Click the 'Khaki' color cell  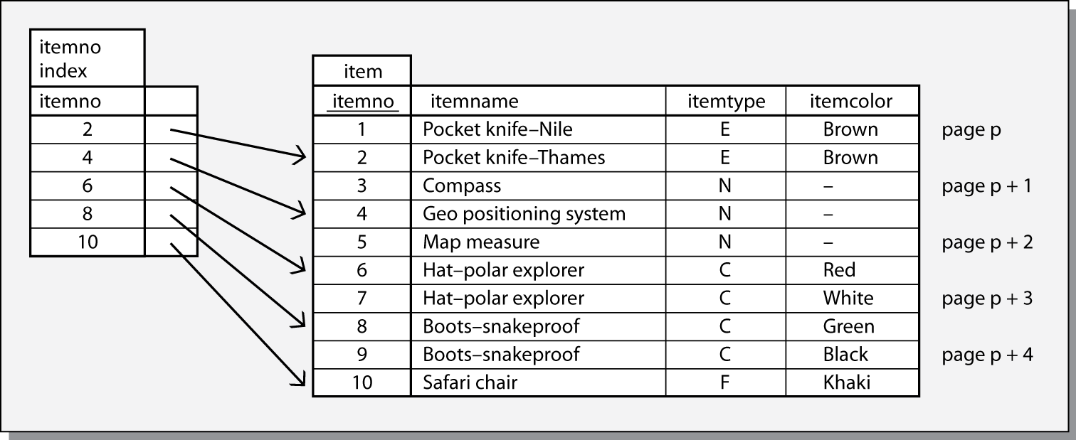point(847,382)
